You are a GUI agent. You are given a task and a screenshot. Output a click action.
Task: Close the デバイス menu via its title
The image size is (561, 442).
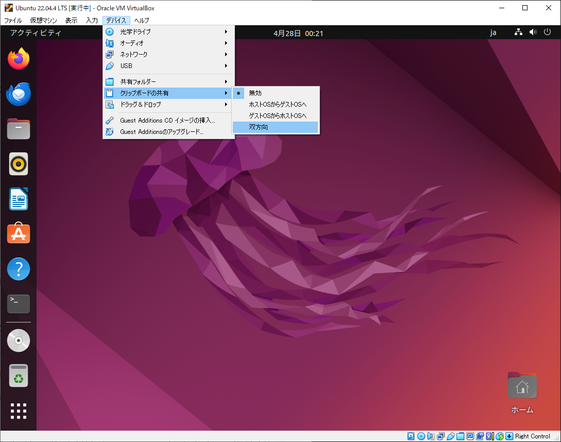(116, 21)
